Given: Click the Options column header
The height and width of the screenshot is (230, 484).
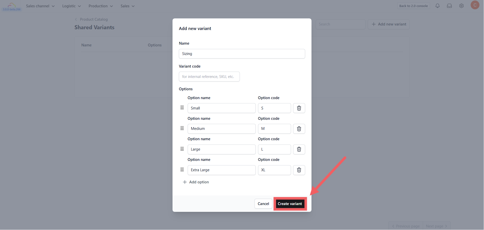Looking at the screenshot, I should tap(155, 45).
